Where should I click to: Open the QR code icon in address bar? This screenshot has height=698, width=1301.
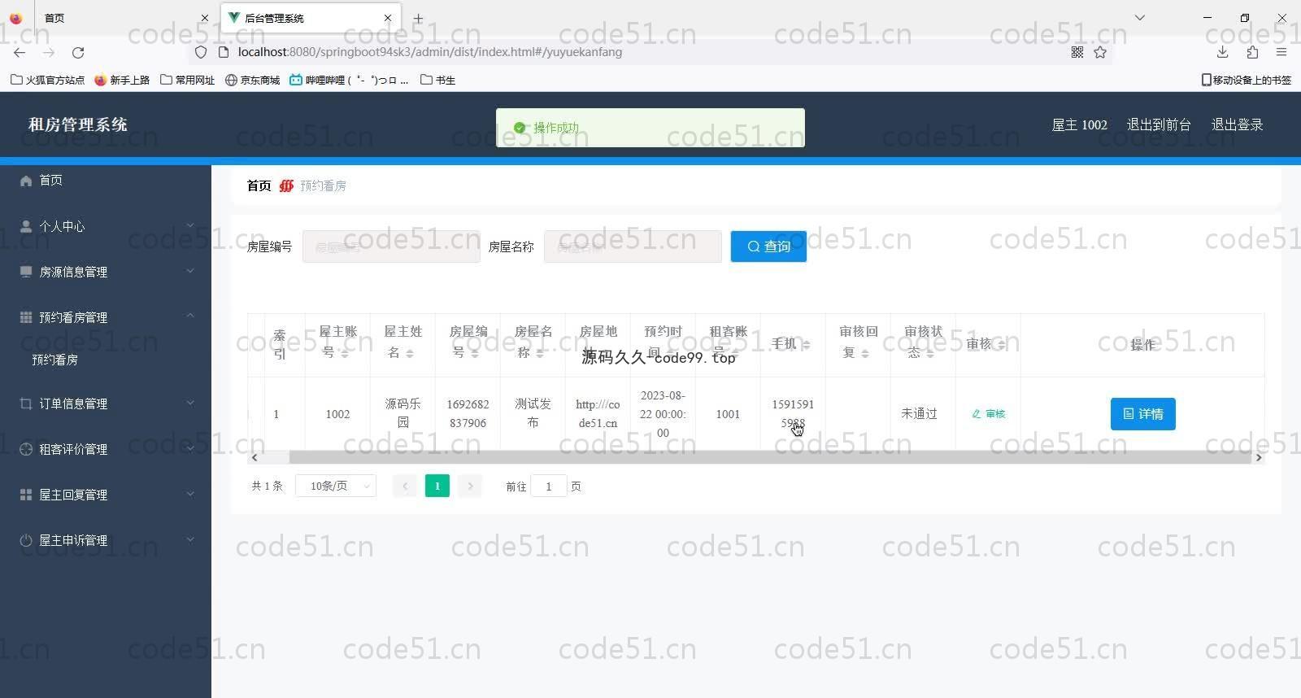click(x=1077, y=52)
